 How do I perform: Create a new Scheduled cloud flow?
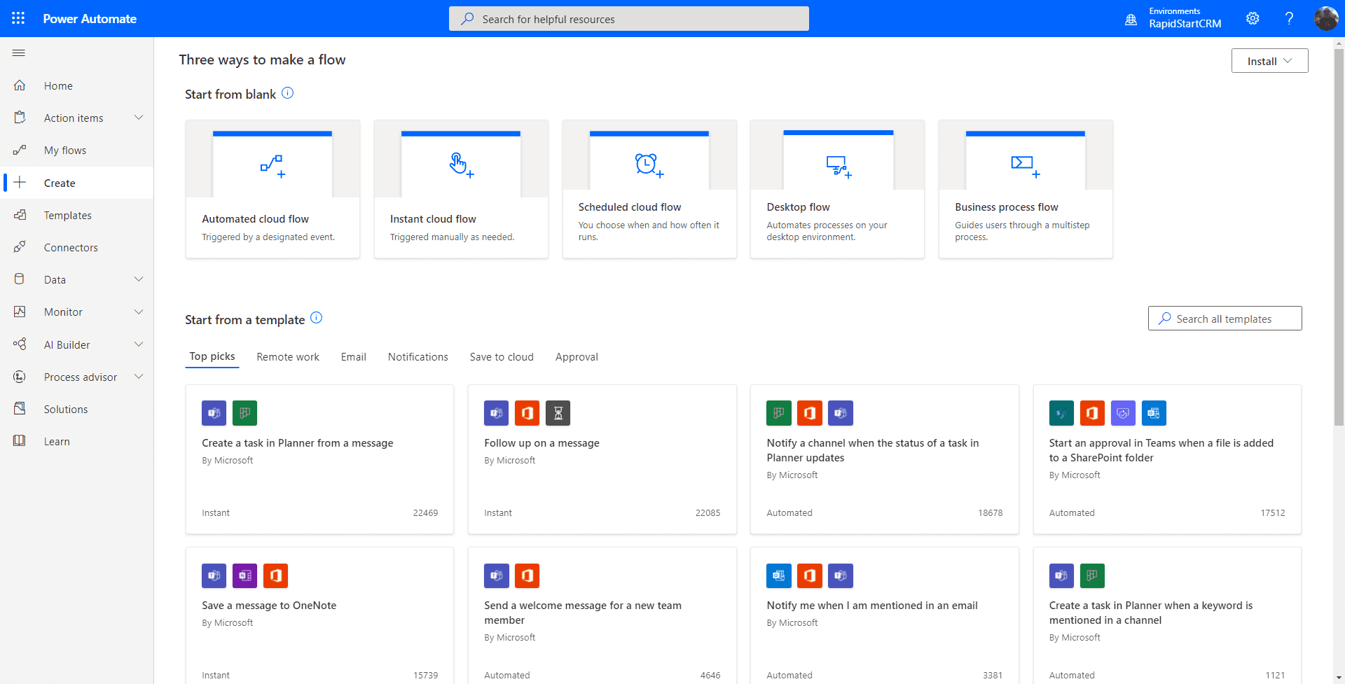point(649,188)
